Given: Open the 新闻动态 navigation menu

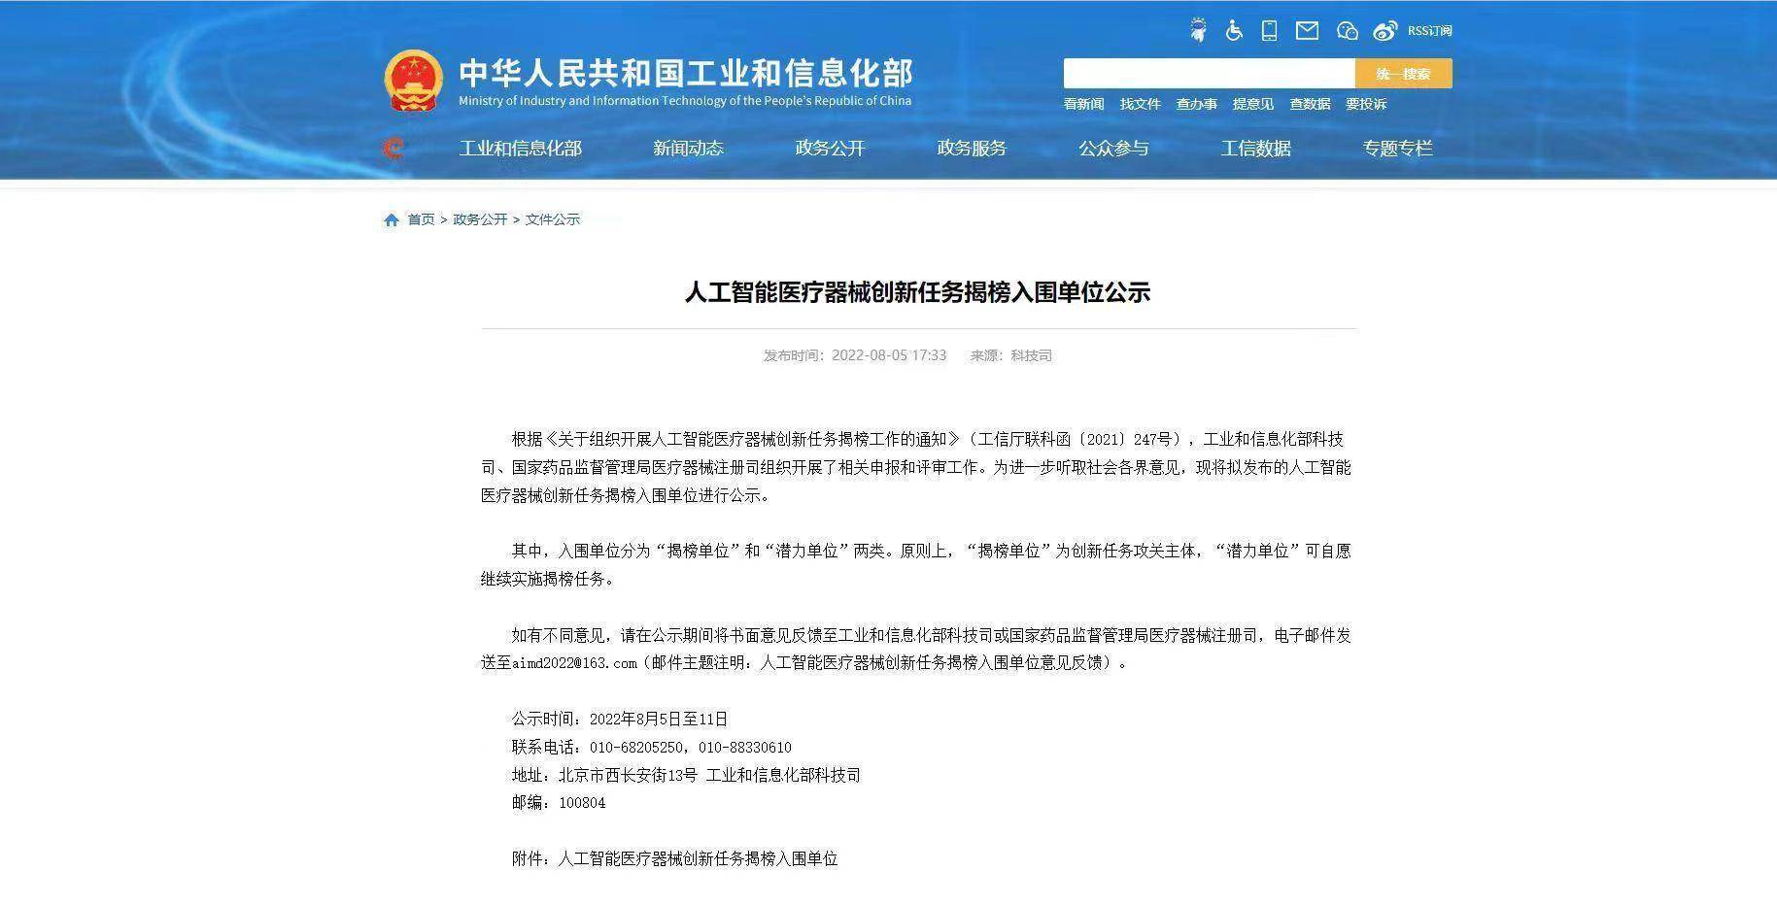Looking at the screenshot, I should [688, 149].
